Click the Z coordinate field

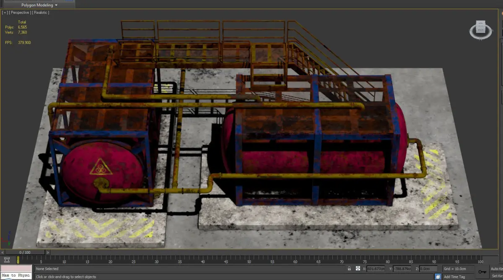(x=428, y=269)
